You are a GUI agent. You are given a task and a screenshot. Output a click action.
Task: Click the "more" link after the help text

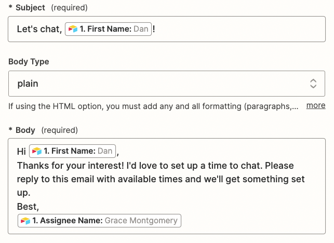(x=316, y=105)
